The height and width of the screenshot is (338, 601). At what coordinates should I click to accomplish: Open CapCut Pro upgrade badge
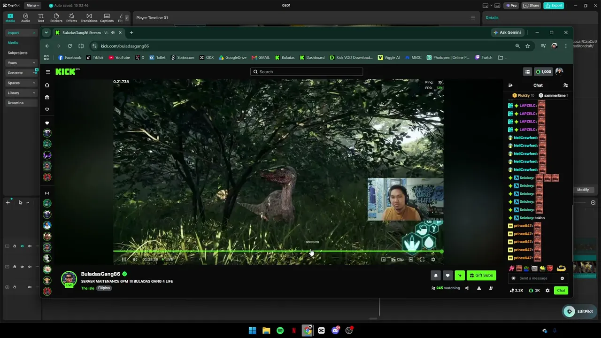coord(511,5)
